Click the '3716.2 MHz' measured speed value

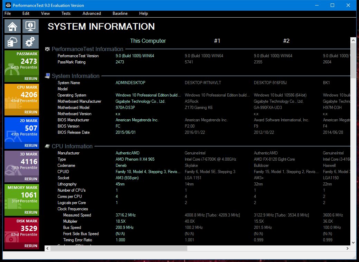[126, 215]
